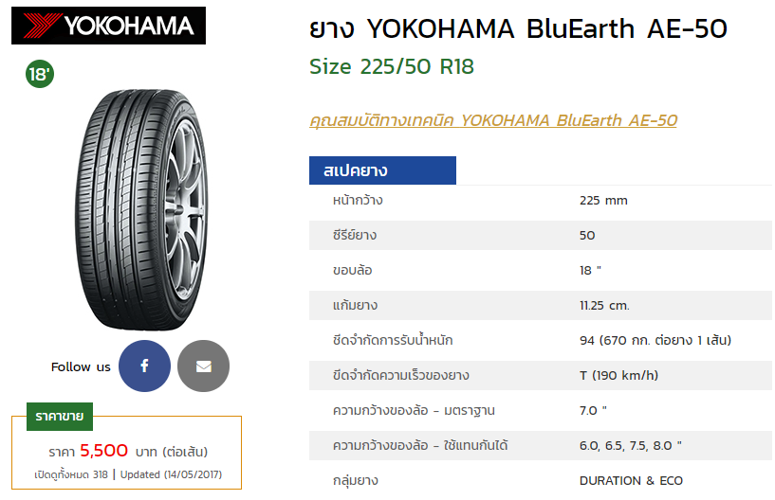775x500 pixels.
Task: Click the email envelope icon
Action: pos(203,366)
